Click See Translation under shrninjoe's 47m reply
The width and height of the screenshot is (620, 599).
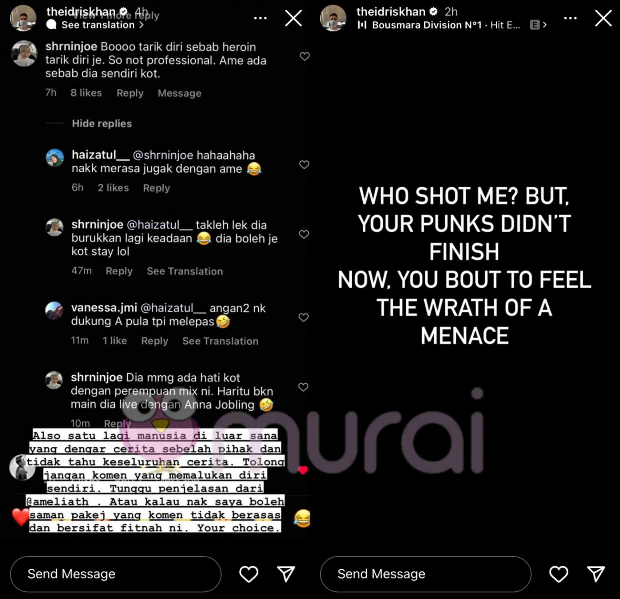(185, 271)
